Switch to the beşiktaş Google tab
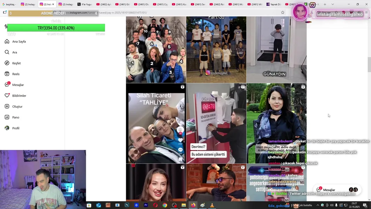This screenshot has height=209, width=371. (x=9, y=4)
